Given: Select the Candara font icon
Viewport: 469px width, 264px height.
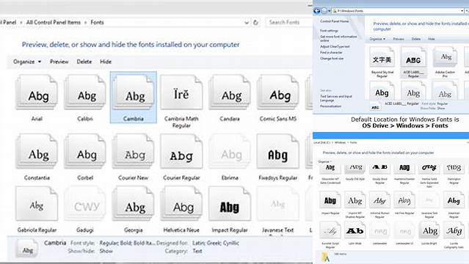Looking at the screenshot, I should pyautogui.click(x=230, y=92).
